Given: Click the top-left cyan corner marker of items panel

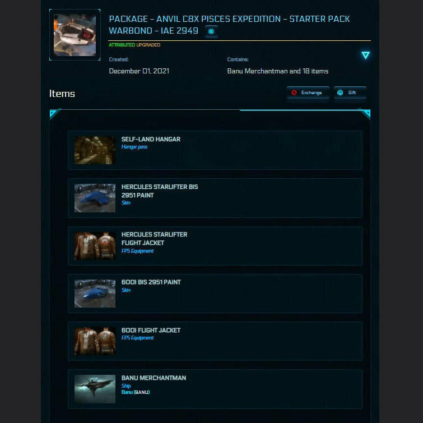Looking at the screenshot, I should click(54, 113).
